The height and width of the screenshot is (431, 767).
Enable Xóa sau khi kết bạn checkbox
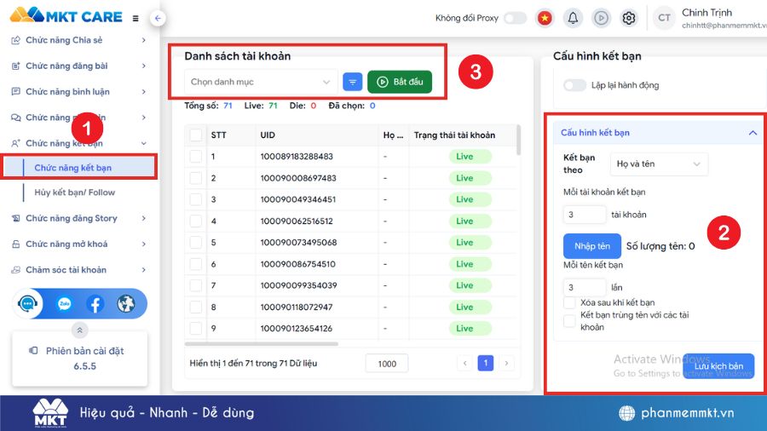[x=569, y=302]
